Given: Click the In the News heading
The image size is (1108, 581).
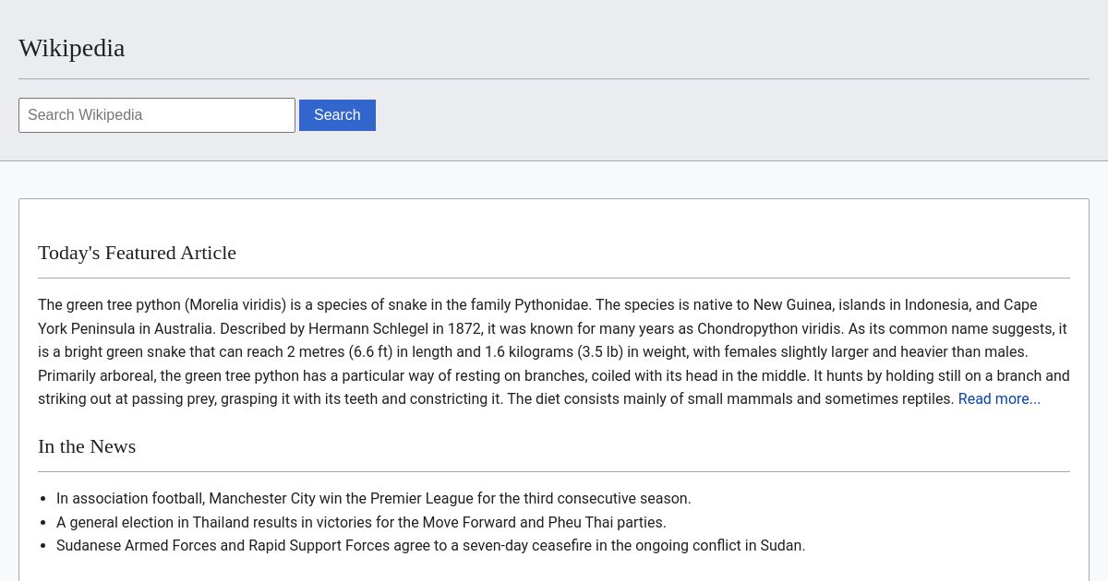Looking at the screenshot, I should 87,446.
